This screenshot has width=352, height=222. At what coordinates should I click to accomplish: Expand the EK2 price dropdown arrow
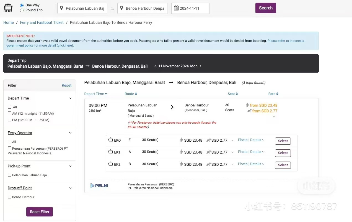232,164
